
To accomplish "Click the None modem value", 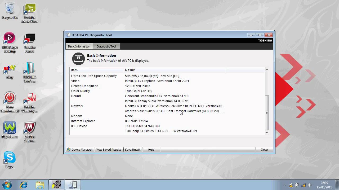I will tap(129, 116).
